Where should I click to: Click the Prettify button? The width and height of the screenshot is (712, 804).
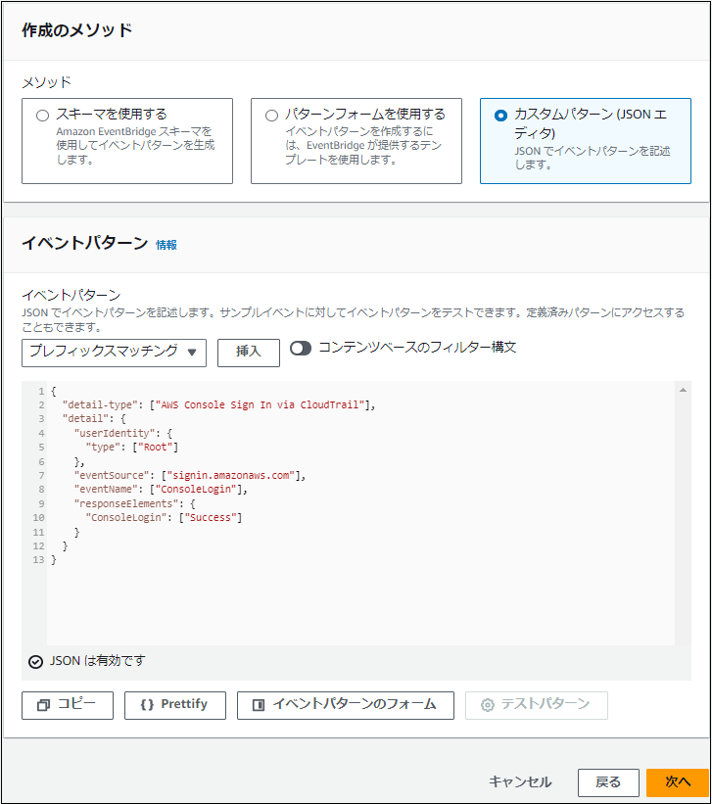(175, 705)
